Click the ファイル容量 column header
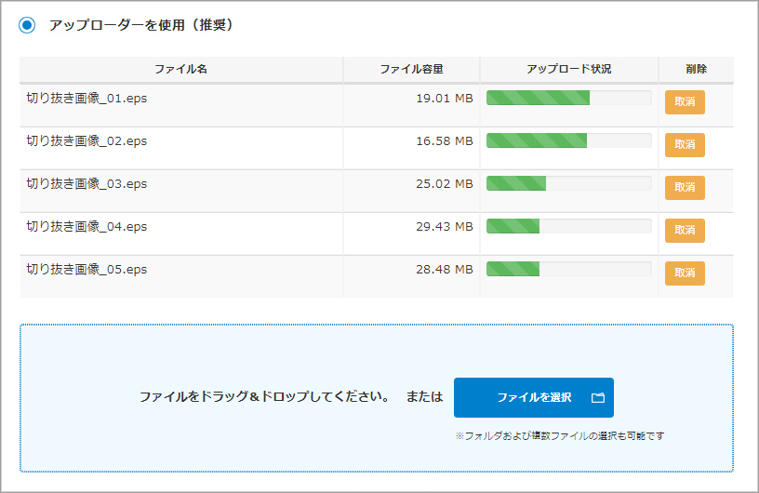The image size is (759, 493). point(411,70)
